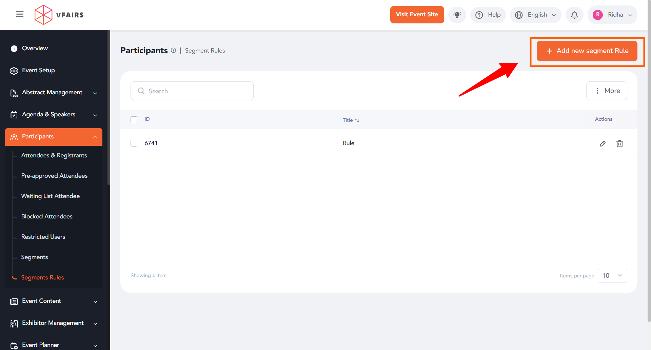Check the select-all header checkbox
The image size is (651, 350).
(x=134, y=120)
